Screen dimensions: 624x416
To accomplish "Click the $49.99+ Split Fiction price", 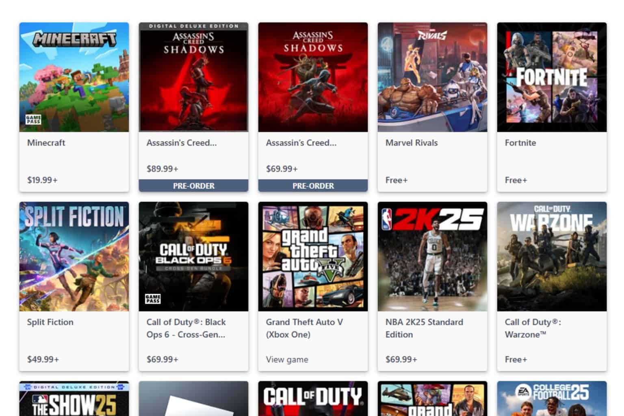I will pos(43,360).
